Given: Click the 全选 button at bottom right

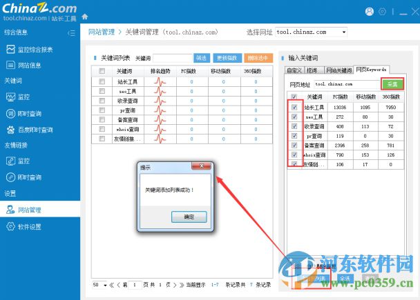Looking at the screenshot, I should (345, 279).
